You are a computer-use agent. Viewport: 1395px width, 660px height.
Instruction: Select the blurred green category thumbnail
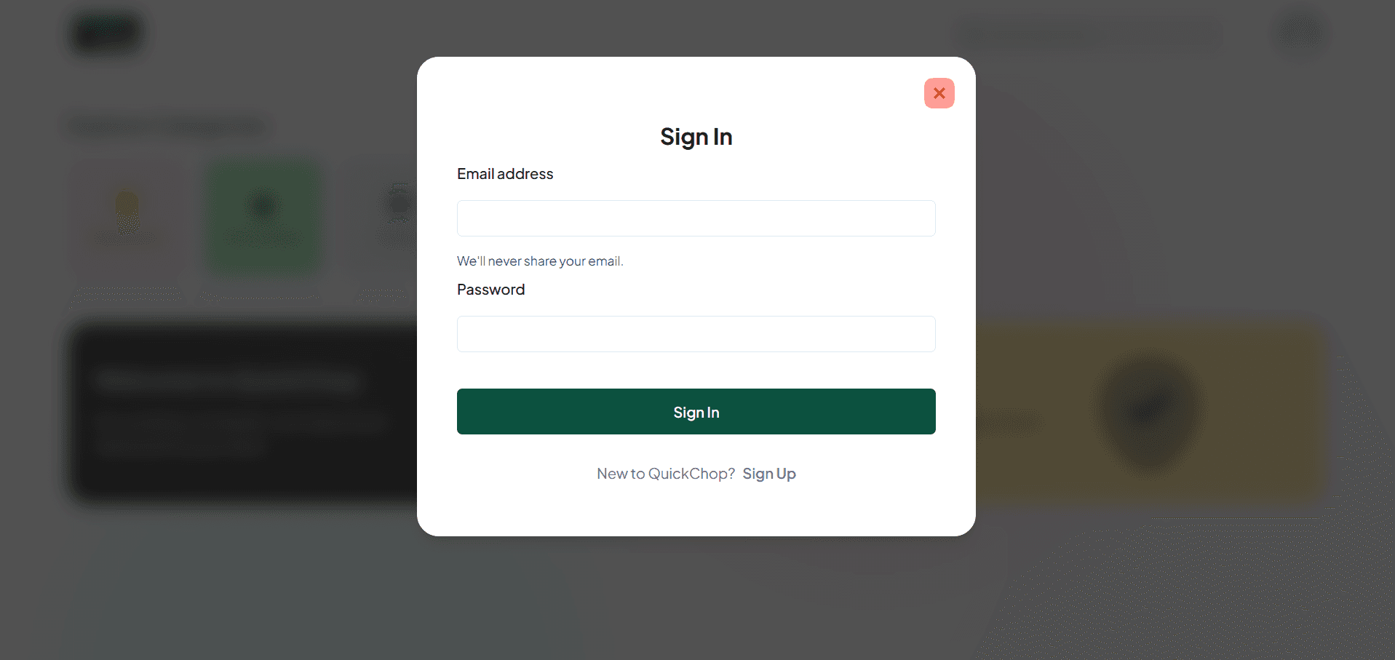(x=263, y=217)
